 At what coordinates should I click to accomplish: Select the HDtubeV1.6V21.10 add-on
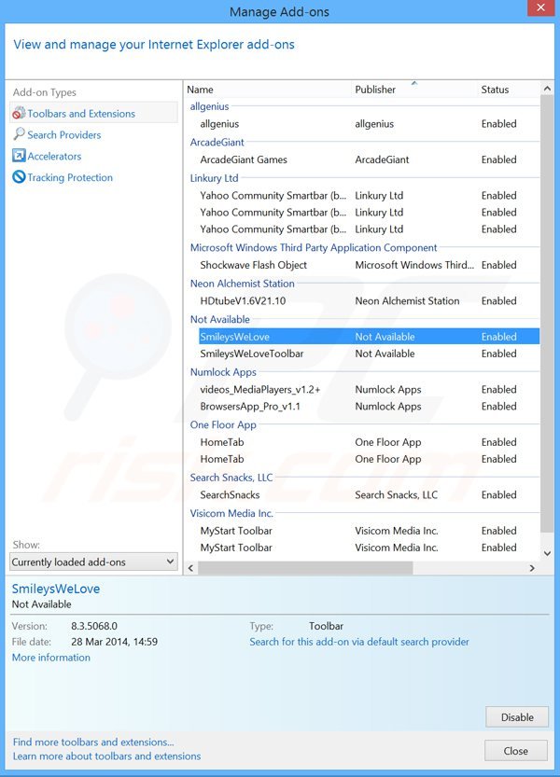coord(369,300)
